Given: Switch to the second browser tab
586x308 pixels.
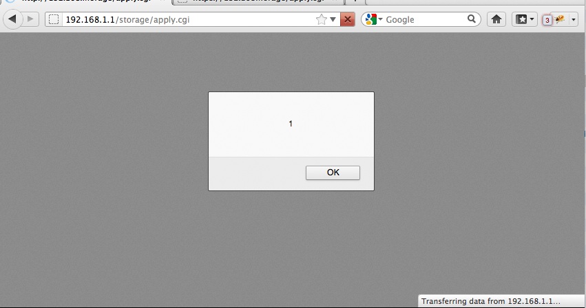Looking at the screenshot, I should 258,1.
